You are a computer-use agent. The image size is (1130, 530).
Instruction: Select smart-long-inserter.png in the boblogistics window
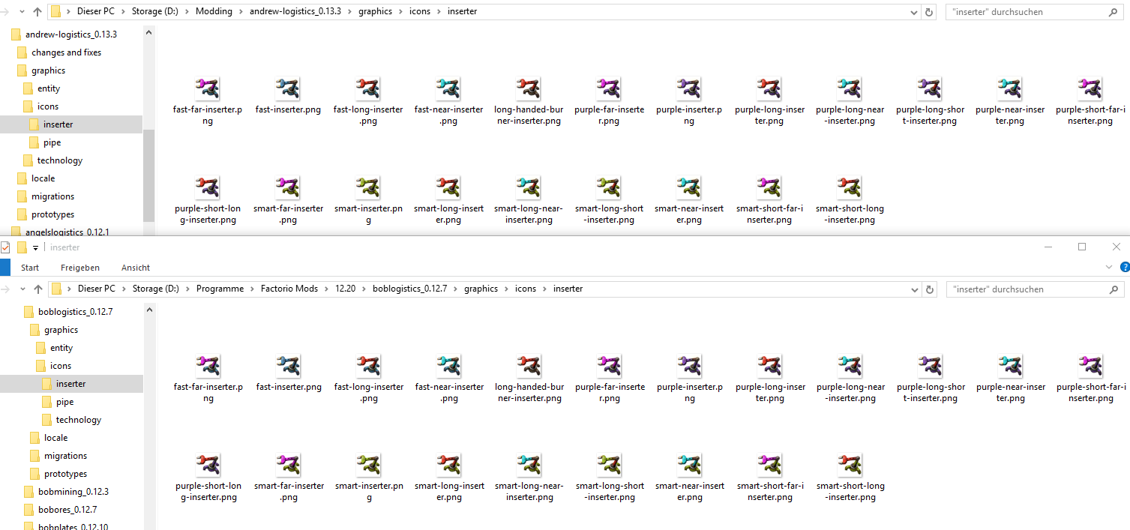449,478
